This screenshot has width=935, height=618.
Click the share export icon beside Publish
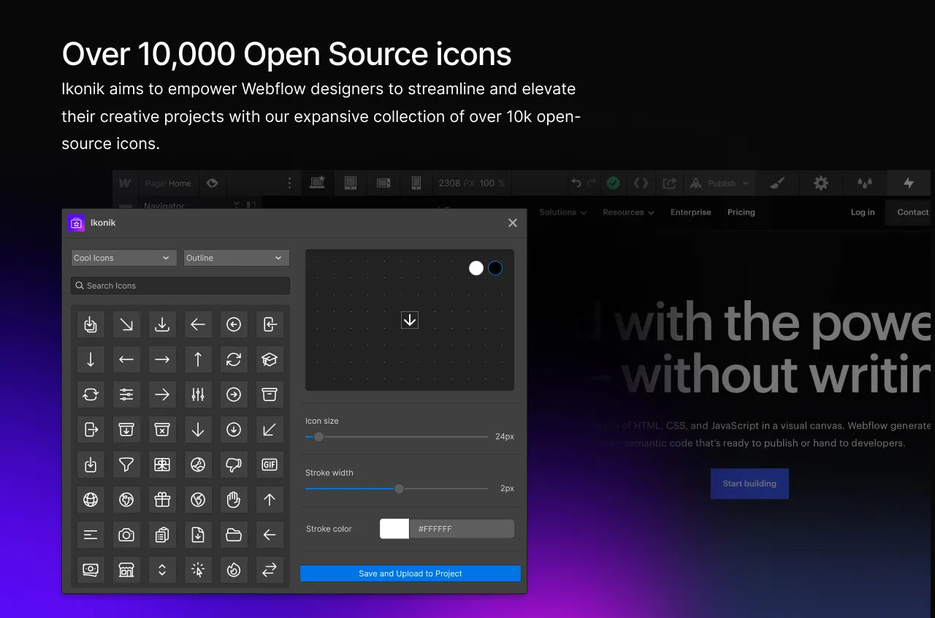(x=669, y=183)
